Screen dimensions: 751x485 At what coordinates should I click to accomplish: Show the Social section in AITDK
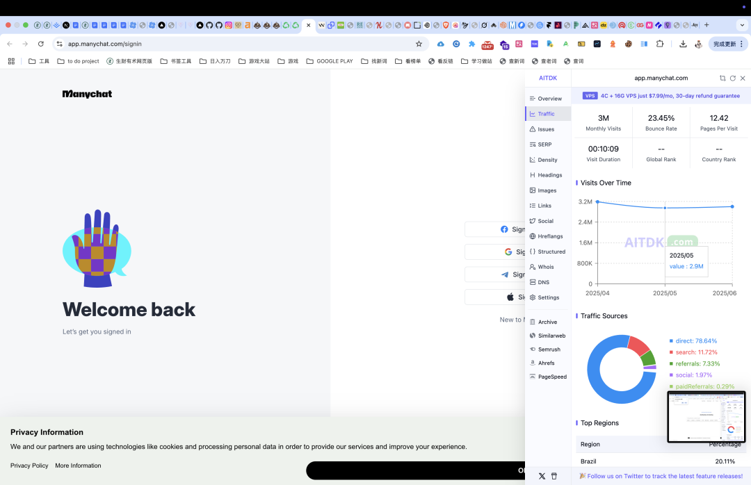[x=542, y=221]
